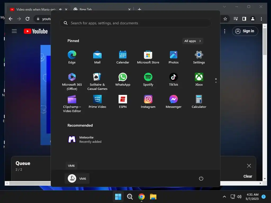Viewport: 271px width, 203px height.
Task: Expand All apps list
Action: tap(193, 41)
